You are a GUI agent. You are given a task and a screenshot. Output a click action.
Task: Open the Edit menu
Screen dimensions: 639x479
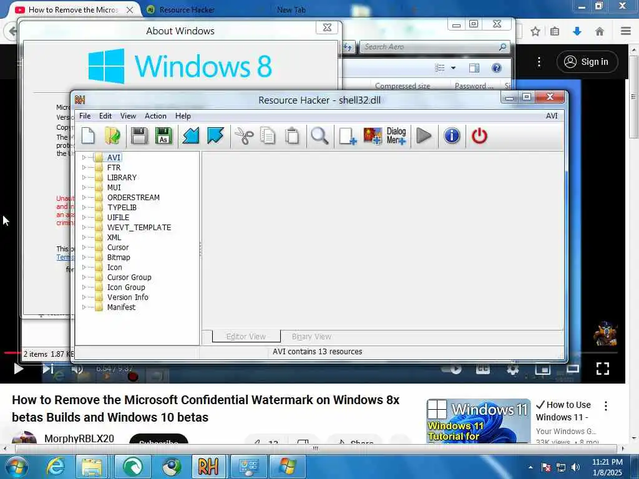[x=105, y=116]
